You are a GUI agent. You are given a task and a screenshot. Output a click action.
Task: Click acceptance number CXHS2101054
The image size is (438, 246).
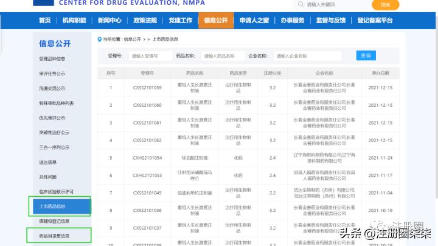click(147, 158)
